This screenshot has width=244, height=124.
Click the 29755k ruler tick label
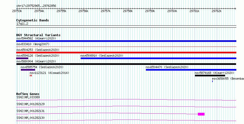[x=61, y=11]
